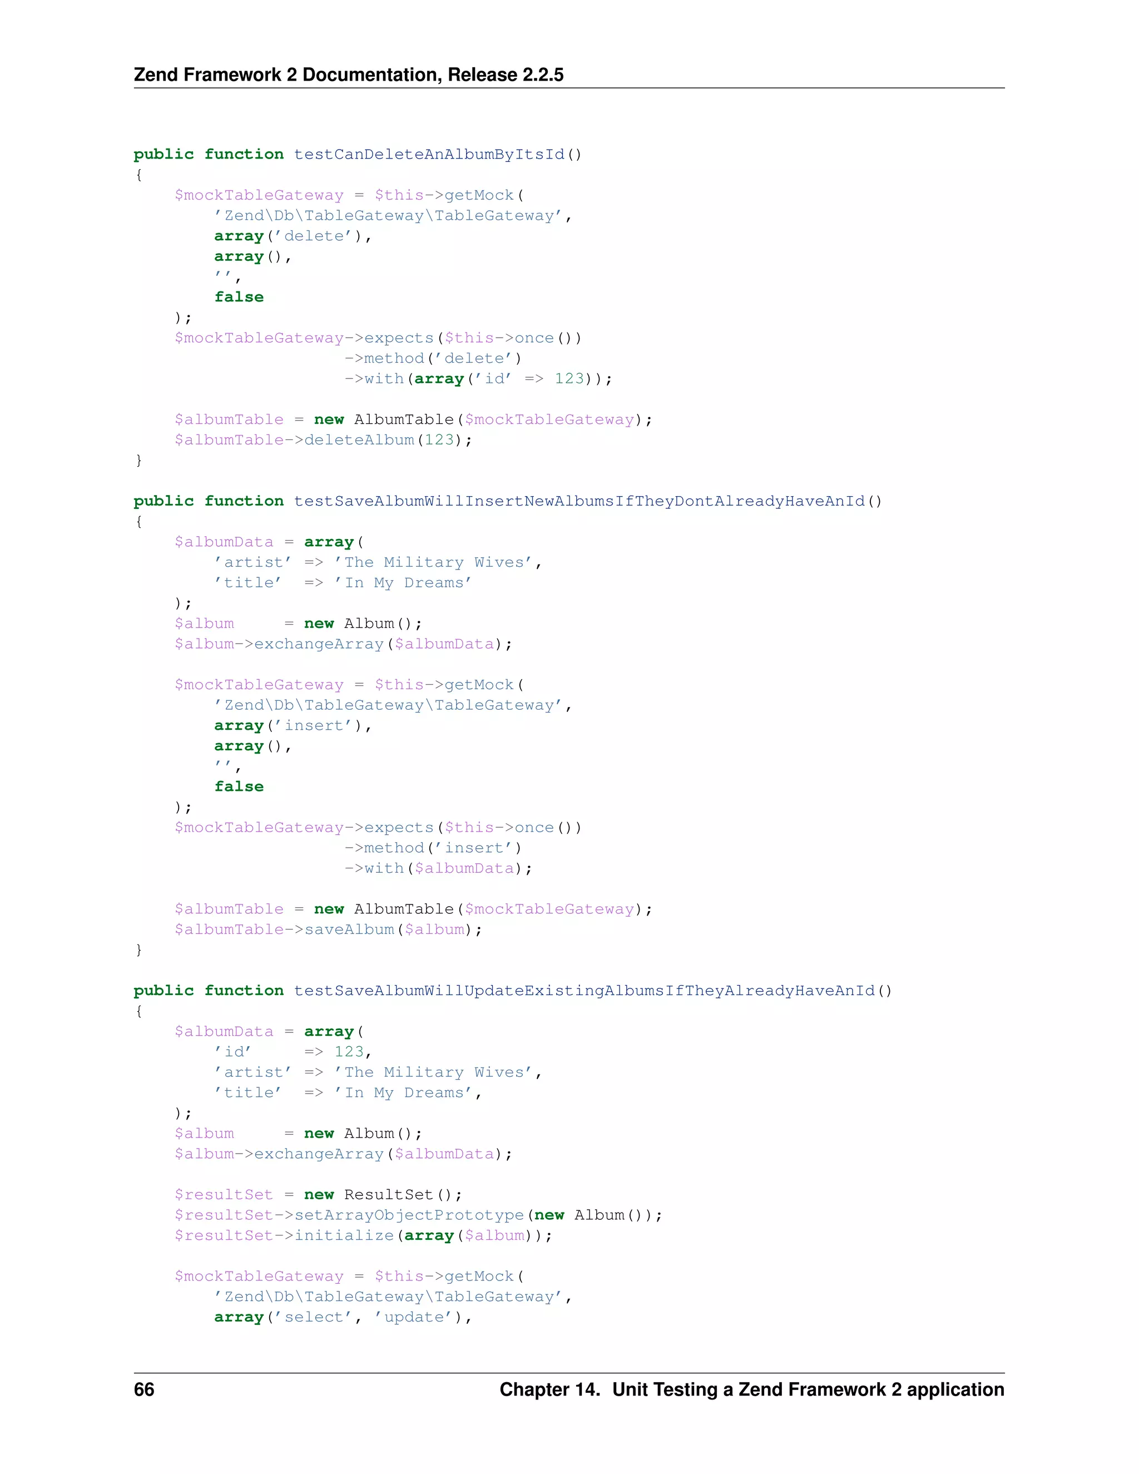Click the line $albumTable->deleteAlbum(123);
This screenshot has height=1474, width=1139.
coord(323,440)
